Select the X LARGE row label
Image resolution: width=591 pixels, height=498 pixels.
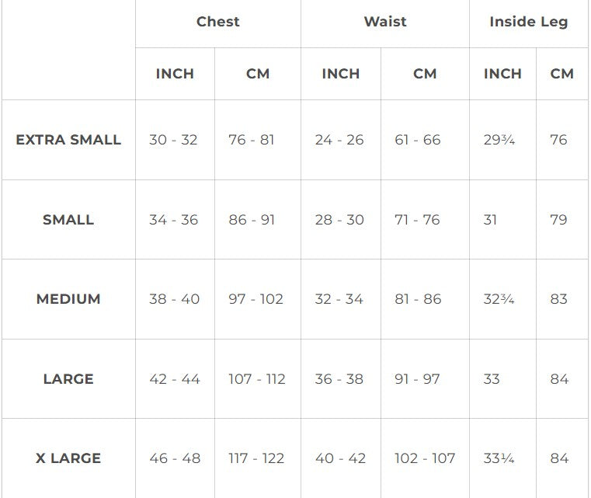pyautogui.click(x=68, y=458)
